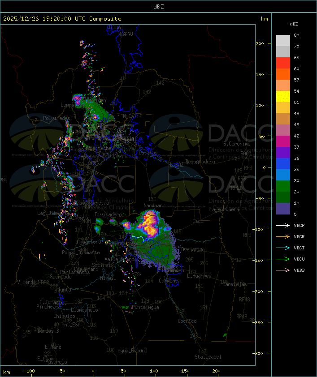
Task: Click the 'Desaguadero' map label
Action: pos(200,162)
